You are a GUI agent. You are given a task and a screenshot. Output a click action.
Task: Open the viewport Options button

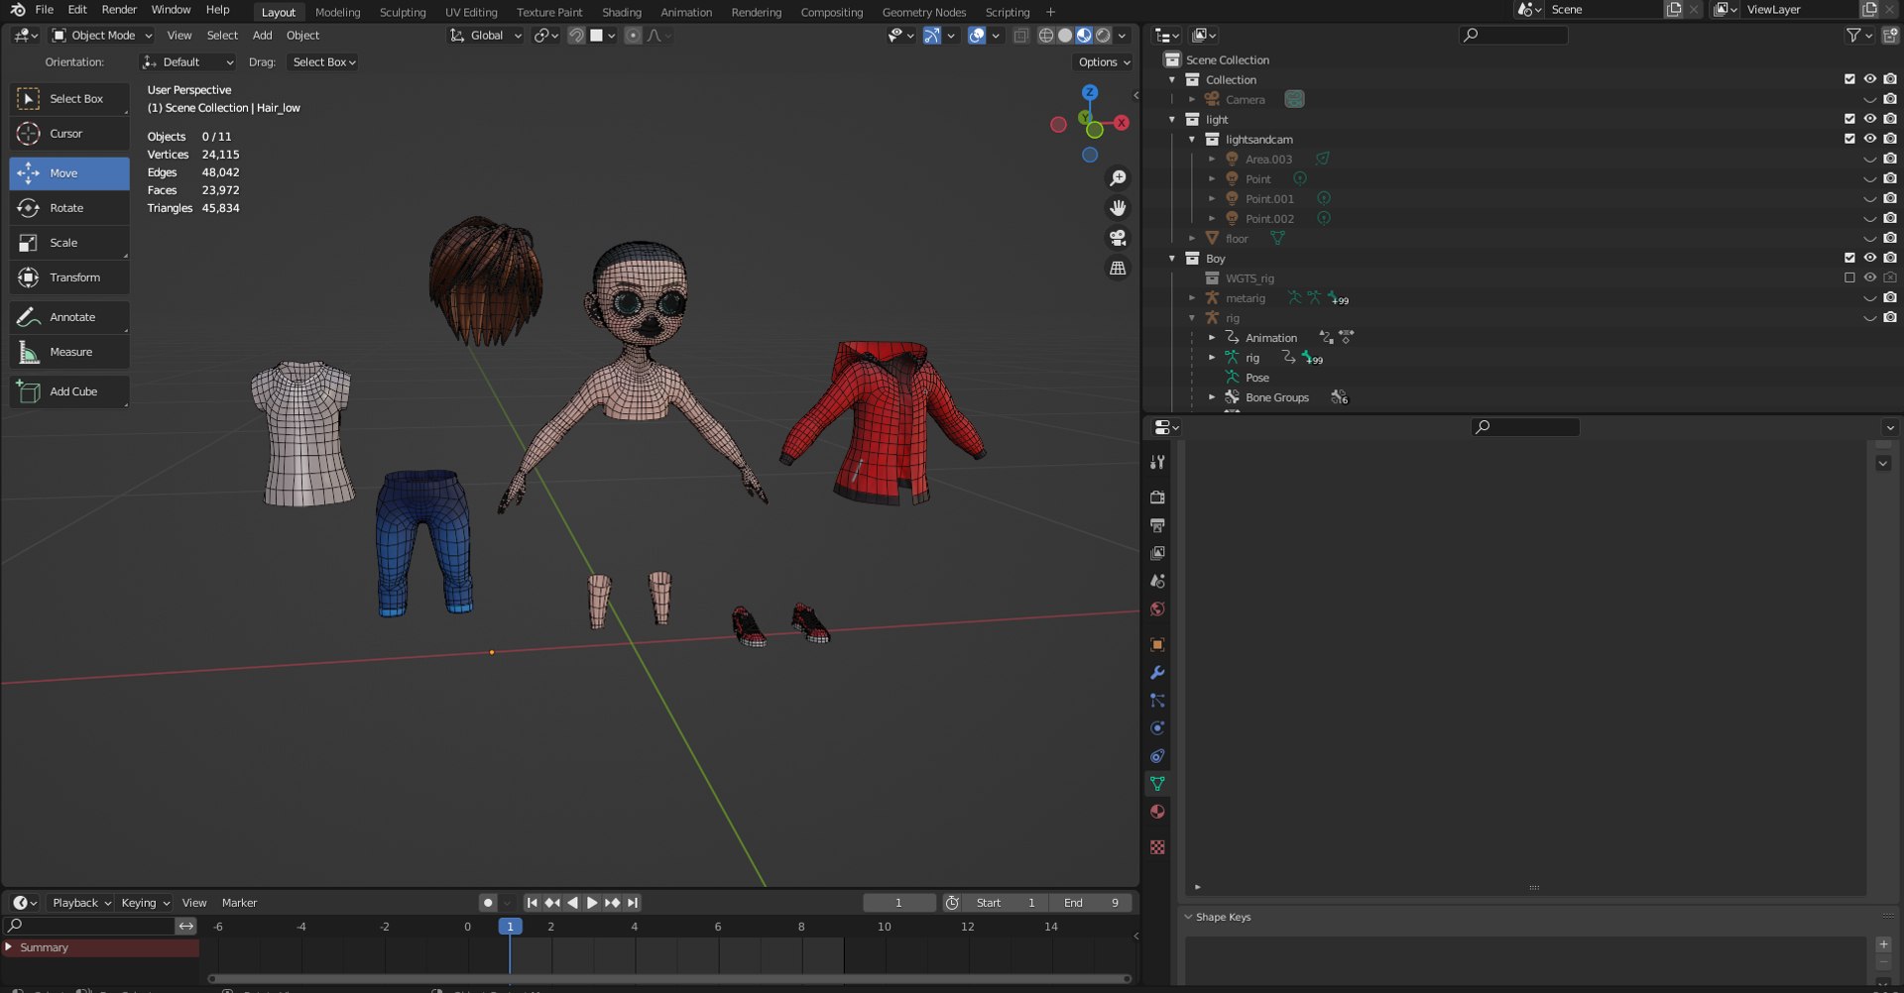(1103, 62)
